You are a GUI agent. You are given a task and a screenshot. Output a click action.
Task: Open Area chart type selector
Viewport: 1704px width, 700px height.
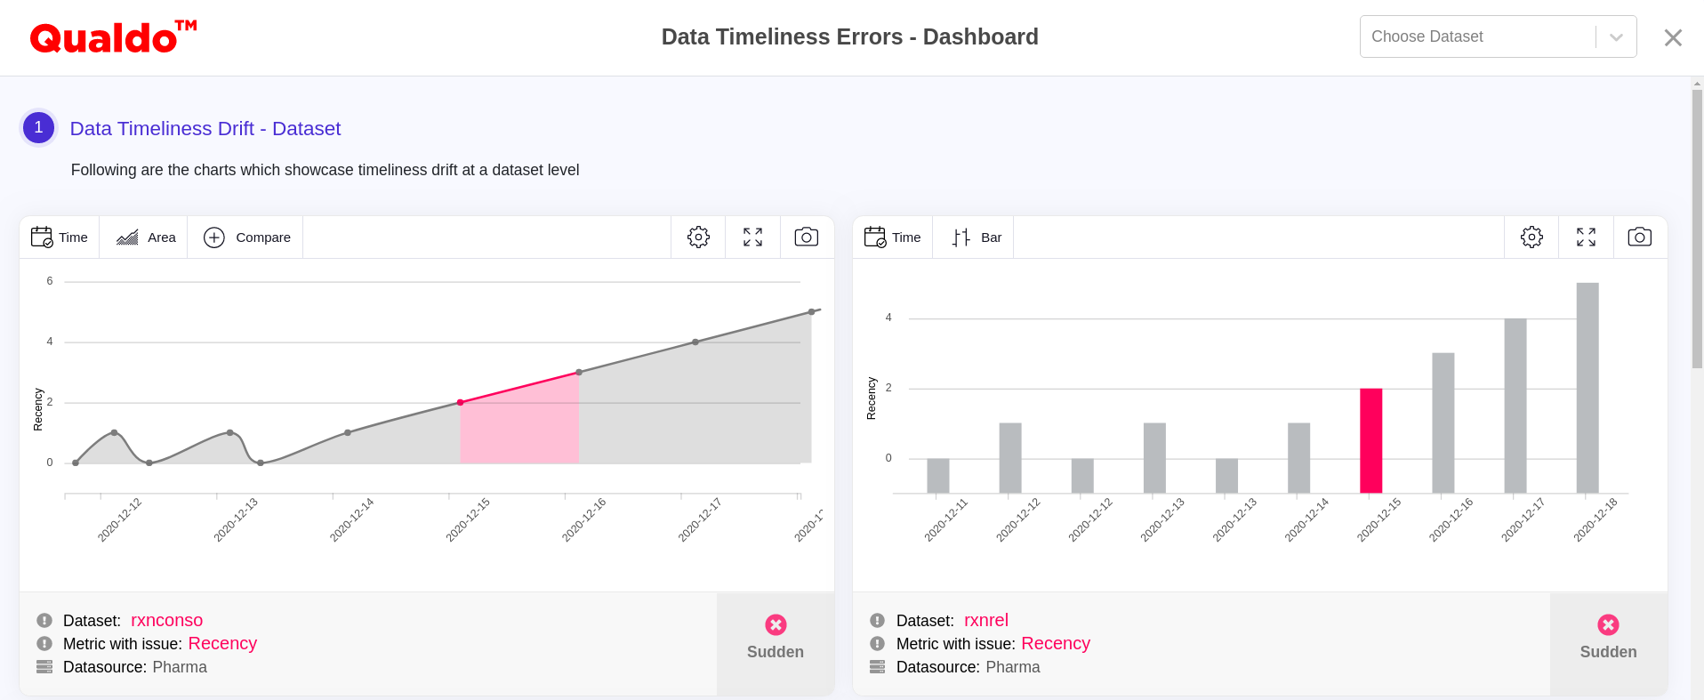click(x=145, y=237)
